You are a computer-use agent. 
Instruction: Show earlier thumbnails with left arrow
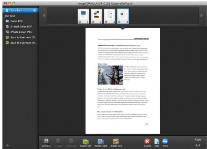(44, 15)
